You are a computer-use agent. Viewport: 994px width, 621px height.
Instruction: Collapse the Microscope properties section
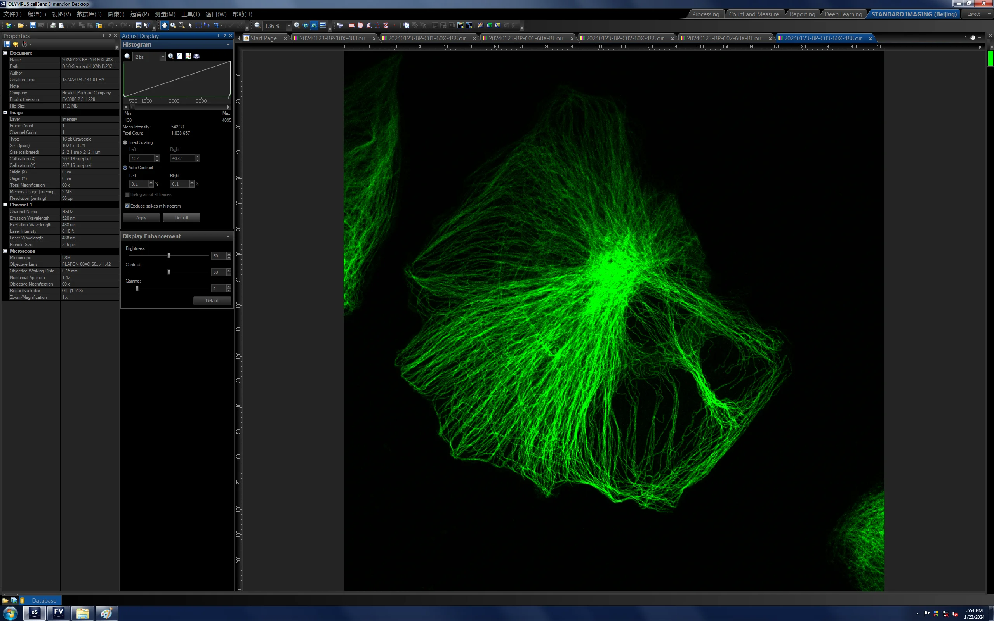tap(5, 251)
